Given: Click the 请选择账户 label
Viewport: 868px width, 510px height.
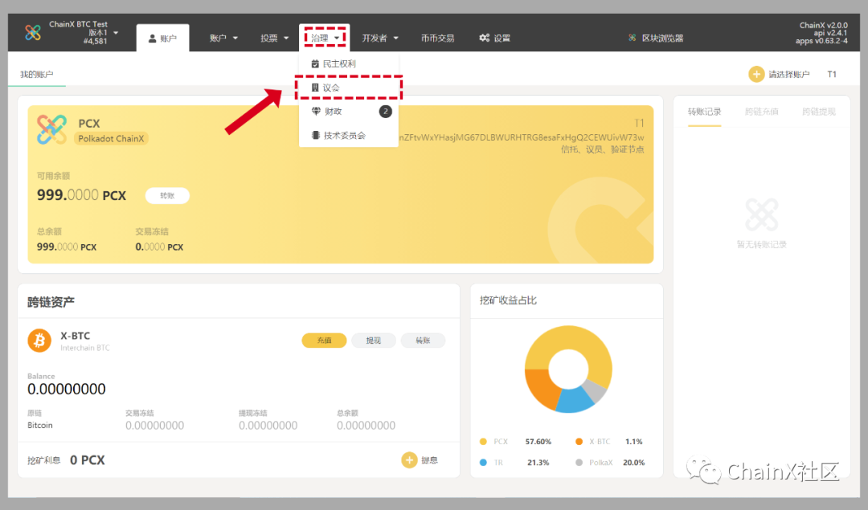Looking at the screenshot, I should (789, 74).
